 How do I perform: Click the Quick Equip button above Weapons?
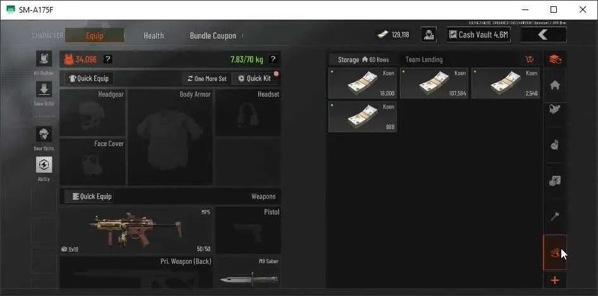pyautogui.click(x=89, y=197)
